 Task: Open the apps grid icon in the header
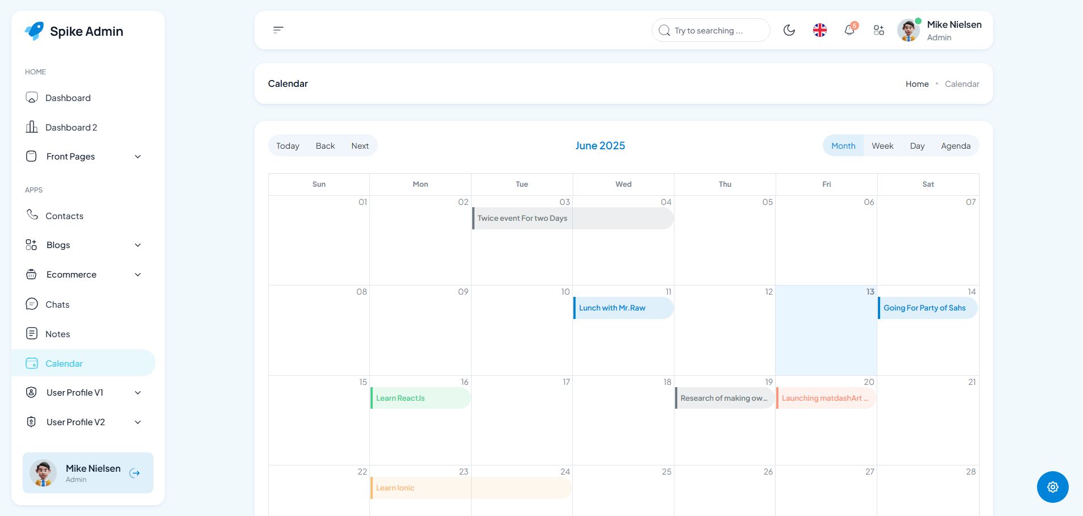[879, 30]
